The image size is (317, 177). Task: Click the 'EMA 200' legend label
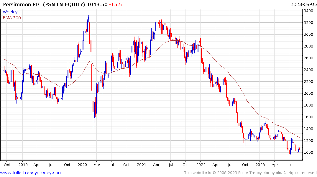tap(12, 18)
